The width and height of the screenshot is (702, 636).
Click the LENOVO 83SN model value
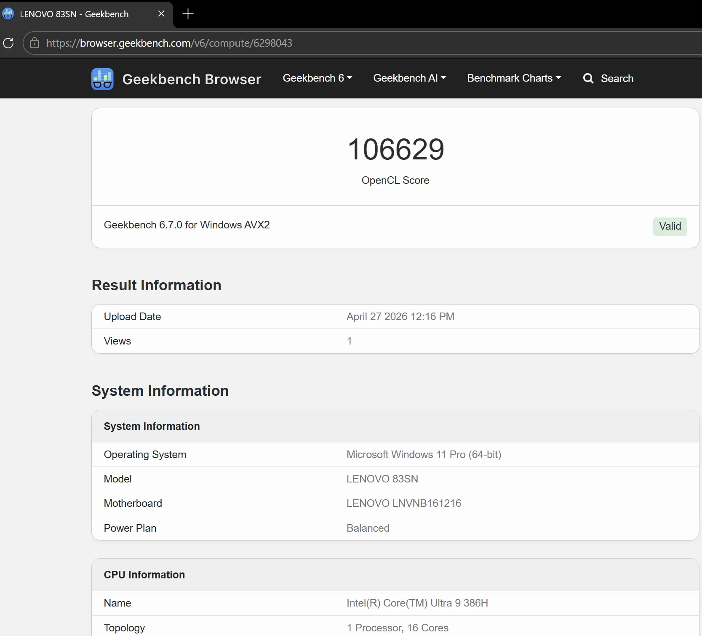click(382, 479)
